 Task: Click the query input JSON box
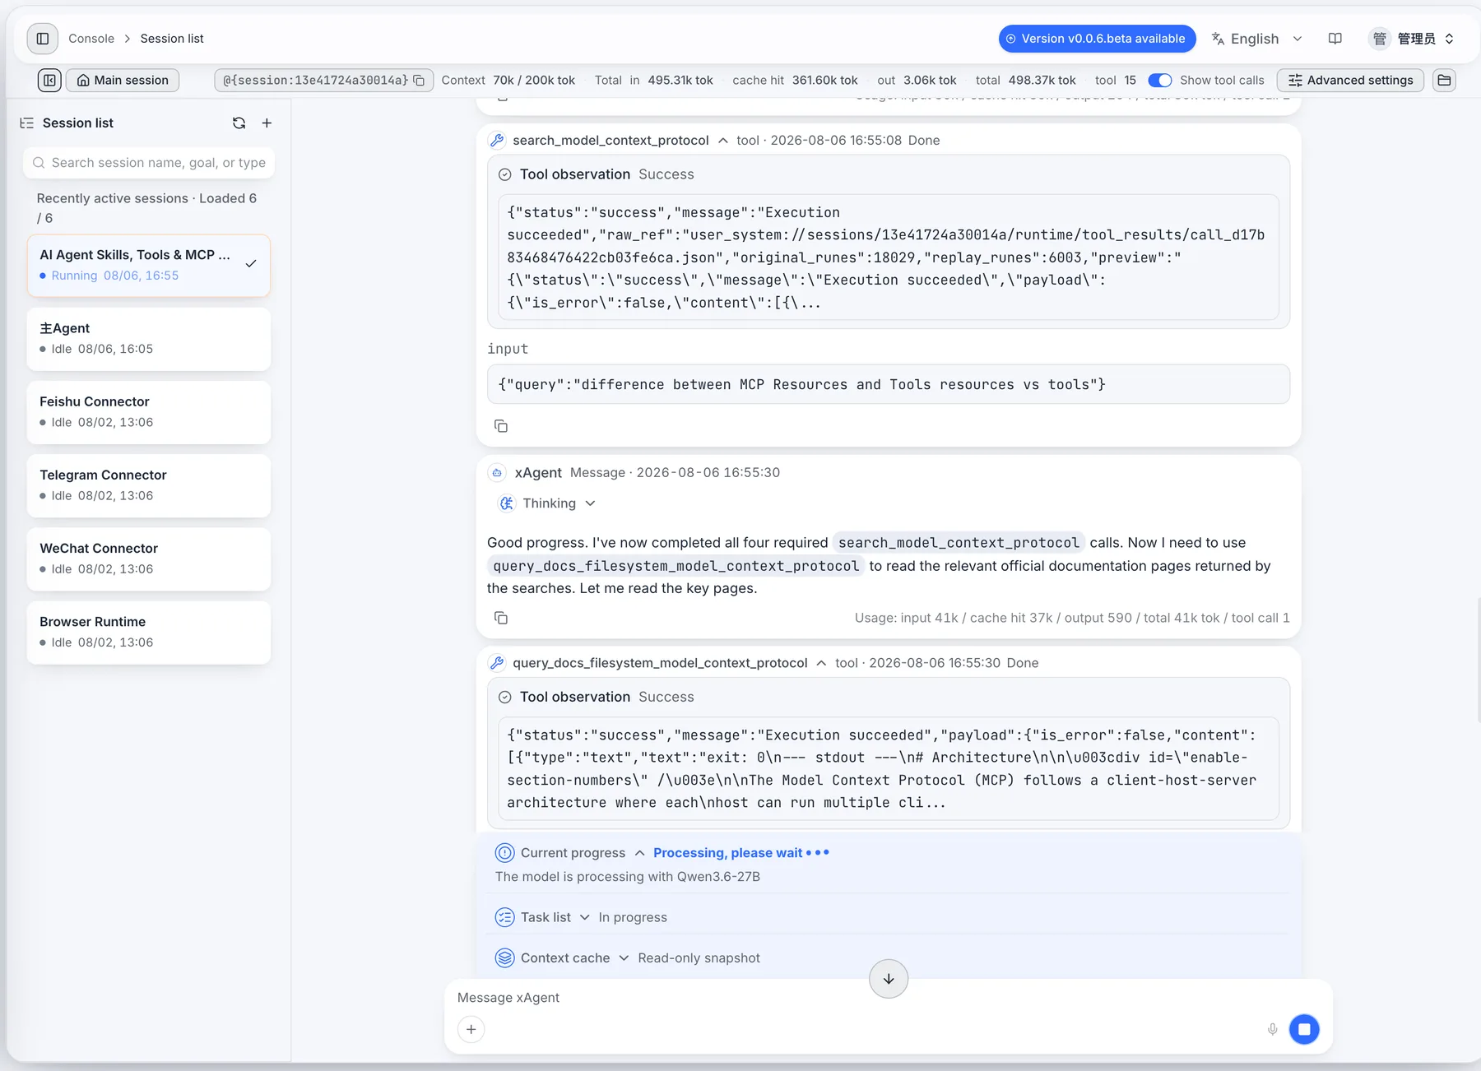[889, 384]
